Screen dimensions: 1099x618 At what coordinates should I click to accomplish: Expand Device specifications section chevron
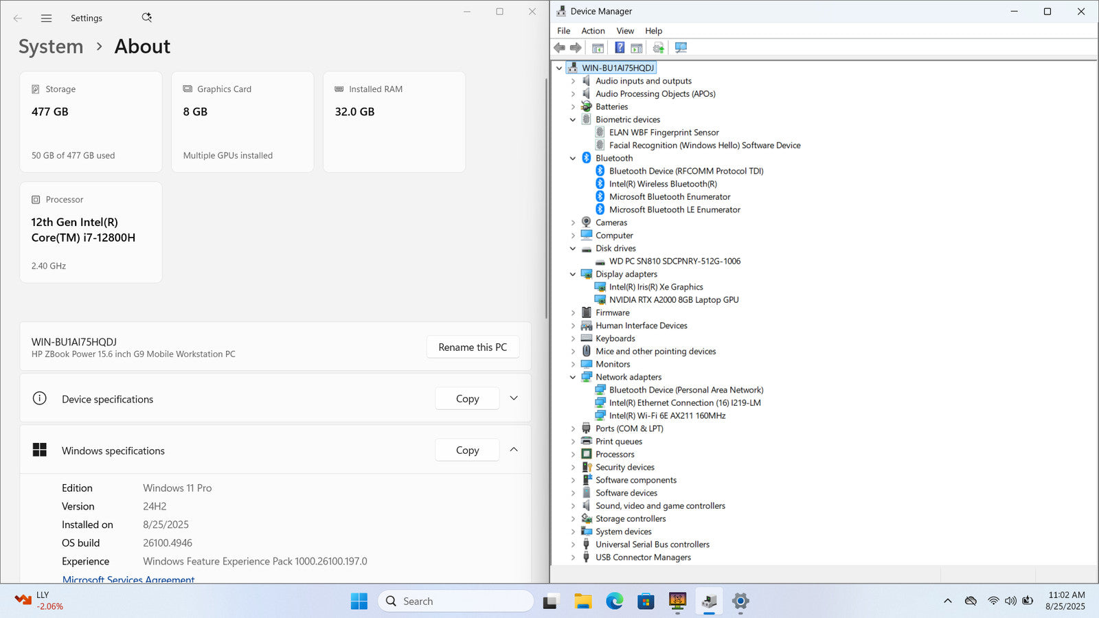514,398
